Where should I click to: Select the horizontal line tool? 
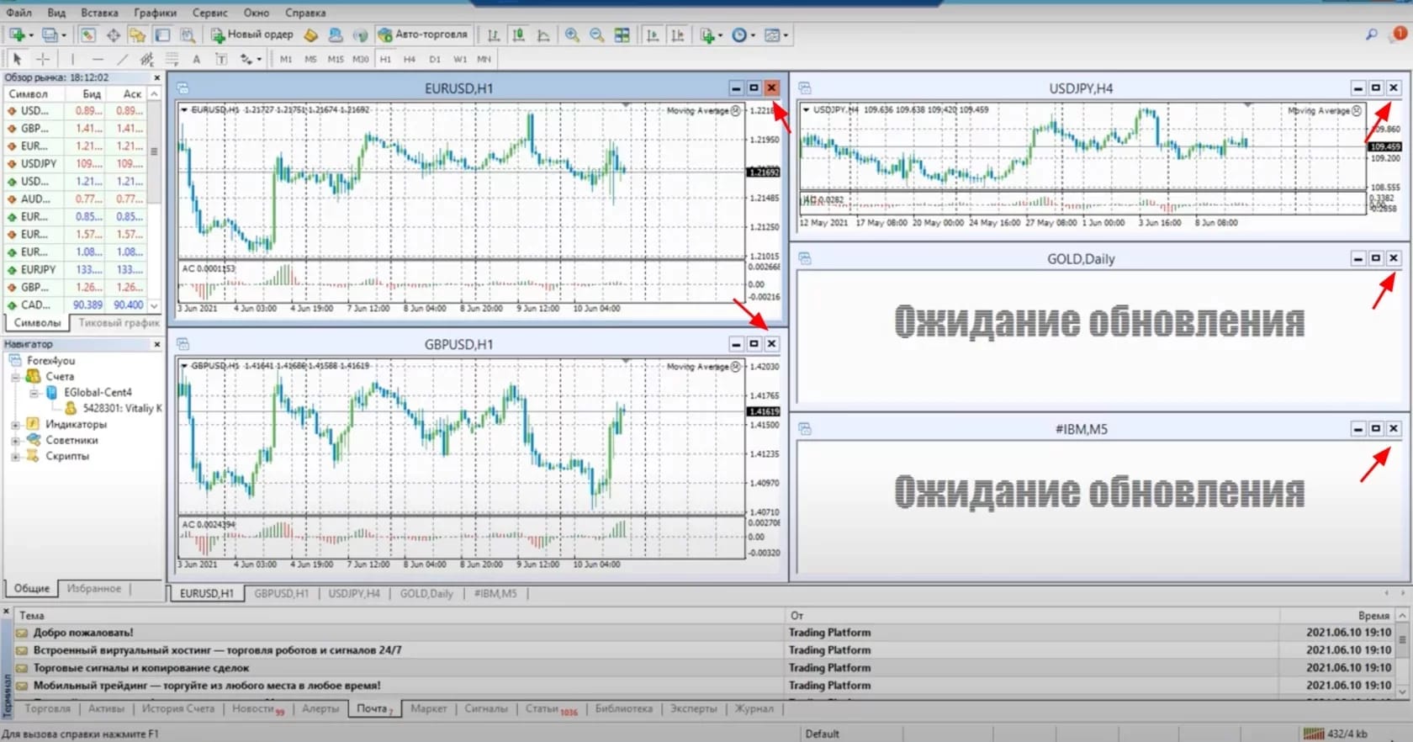pos(98,59)
